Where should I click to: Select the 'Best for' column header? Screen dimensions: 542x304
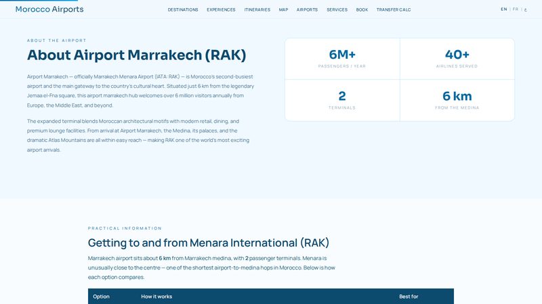click(409, 297)
